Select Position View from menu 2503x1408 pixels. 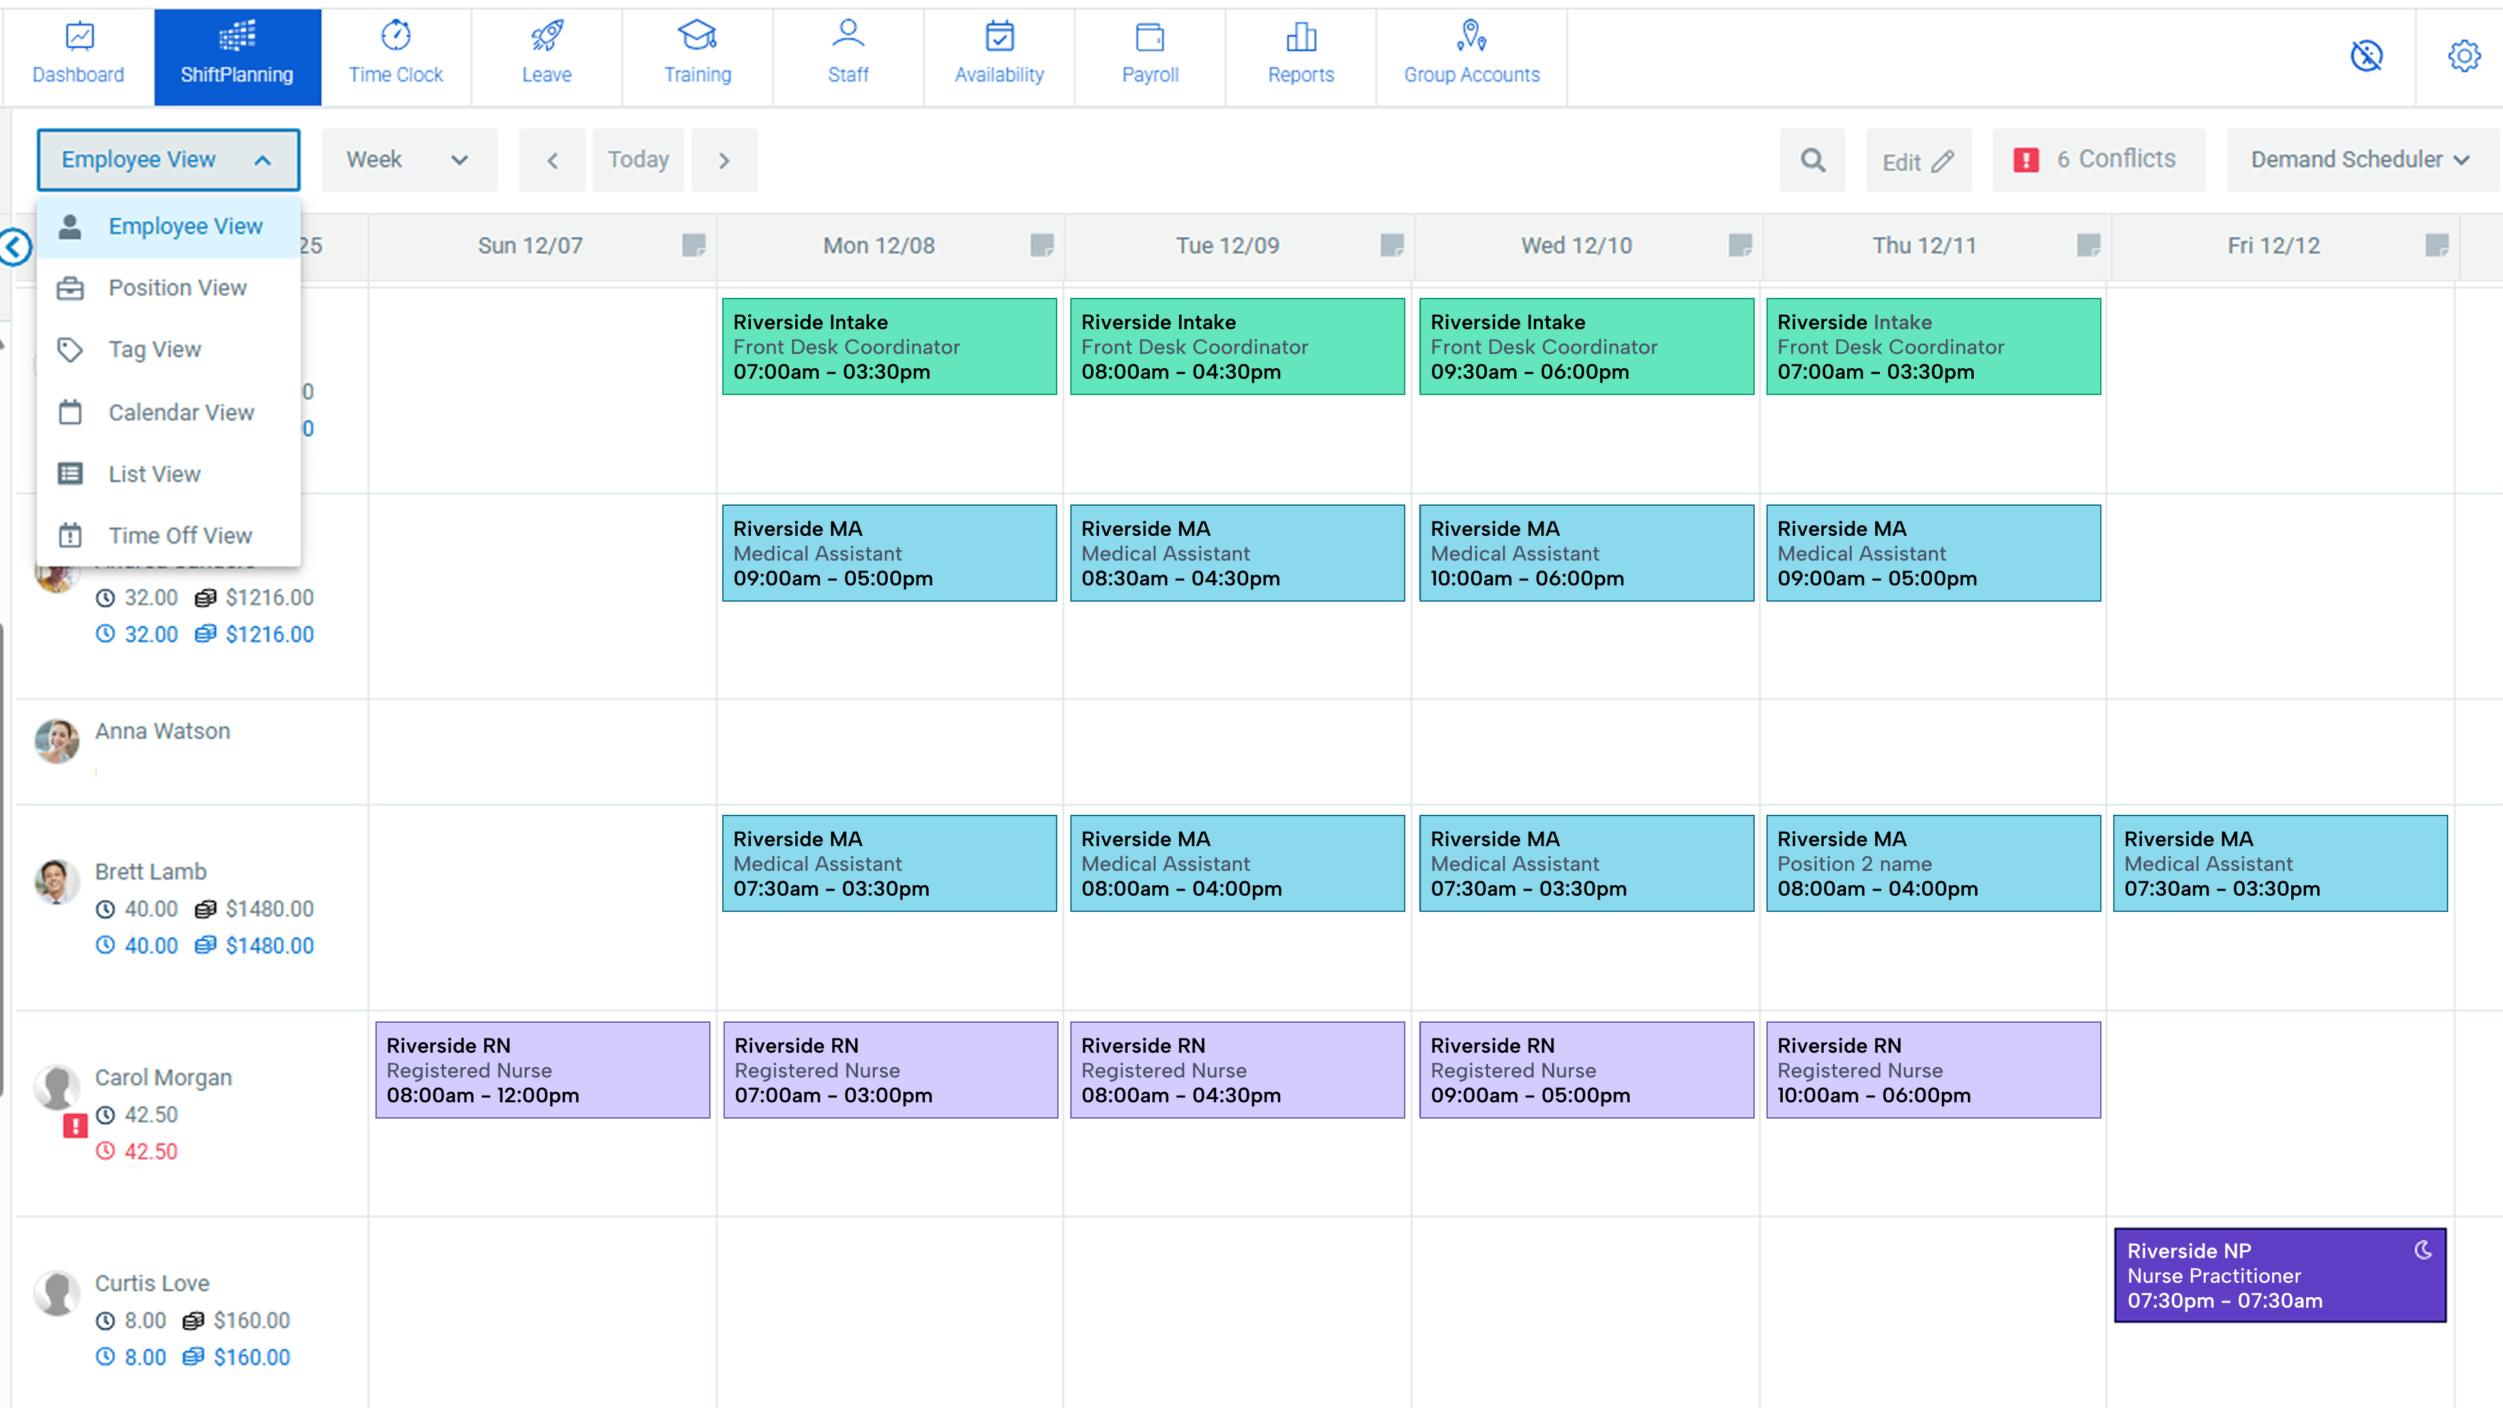[x=177, y=287]
